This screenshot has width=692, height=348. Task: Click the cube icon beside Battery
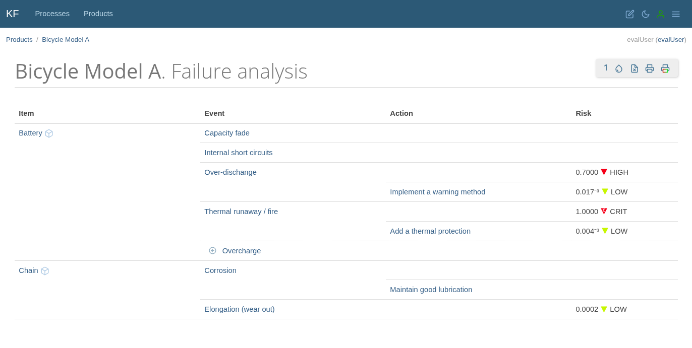pyautogui.click(x=49, y=133)
